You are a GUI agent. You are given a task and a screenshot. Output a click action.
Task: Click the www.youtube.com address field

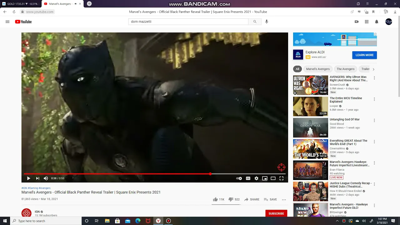(40, 12)
